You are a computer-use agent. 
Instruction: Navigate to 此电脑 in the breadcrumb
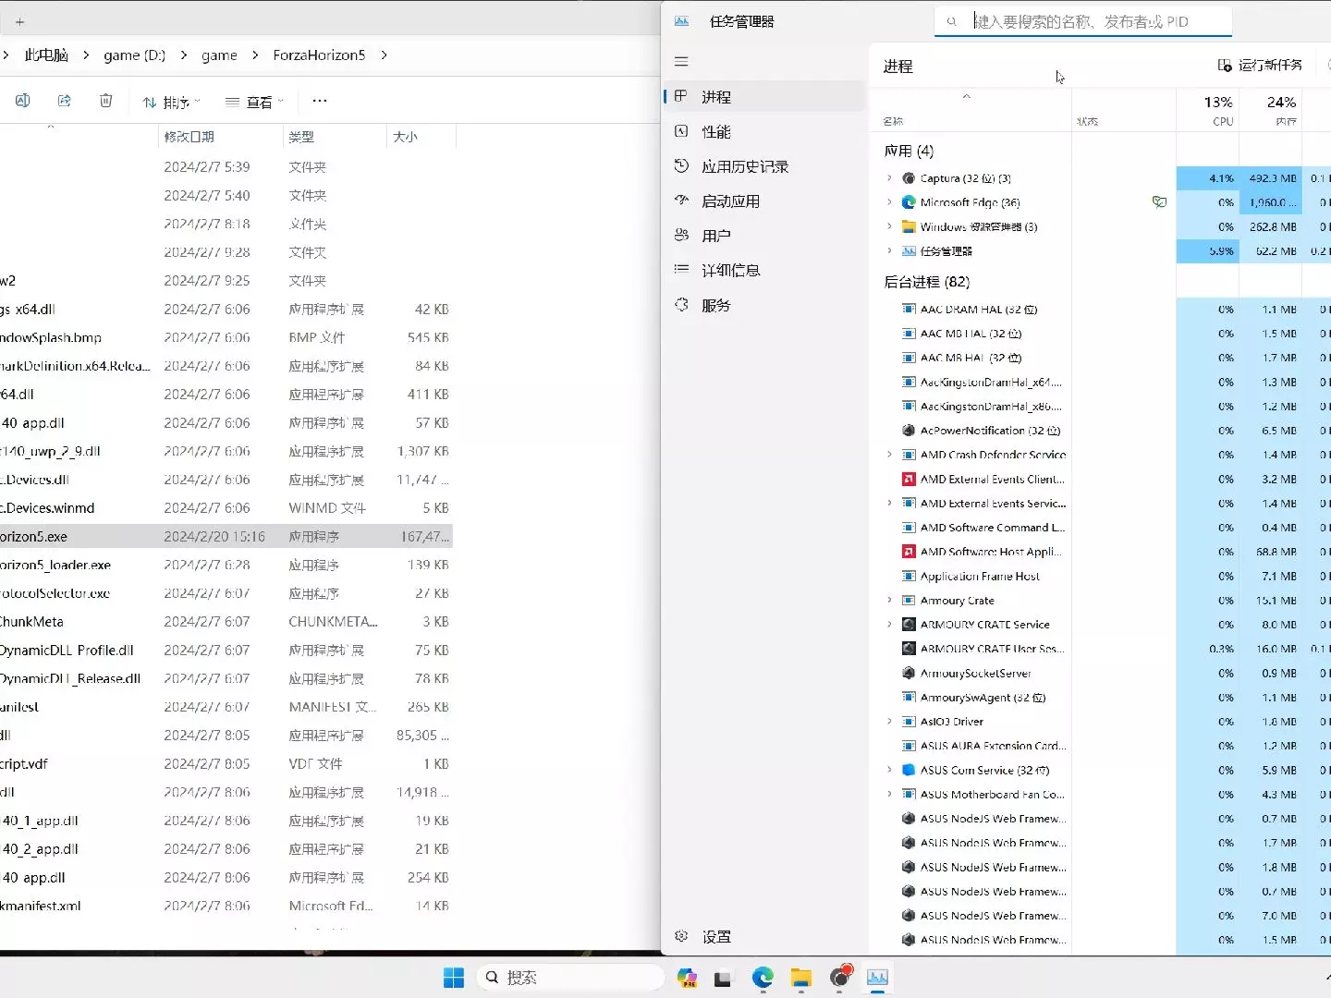pos(46,55)
